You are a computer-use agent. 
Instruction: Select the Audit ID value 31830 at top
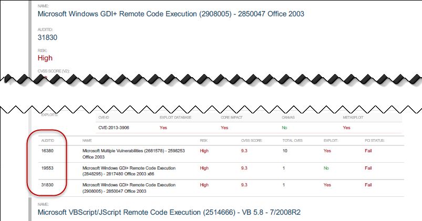pos(47,37)
